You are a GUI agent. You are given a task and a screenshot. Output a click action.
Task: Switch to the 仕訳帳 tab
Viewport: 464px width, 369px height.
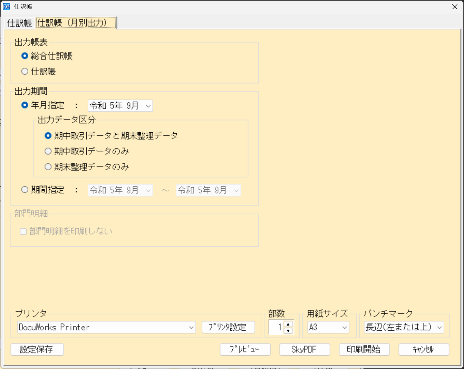(19, 23)
